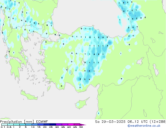Click the legend label '20'
Image resolution: width=166 pixels, height=128 pixels.
[45, 127]
